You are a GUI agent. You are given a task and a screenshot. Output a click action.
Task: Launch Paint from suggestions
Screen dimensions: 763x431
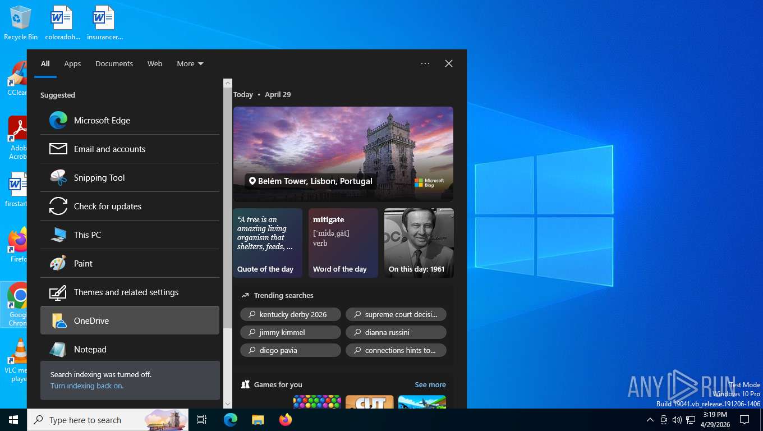click(x=130, y=263)
